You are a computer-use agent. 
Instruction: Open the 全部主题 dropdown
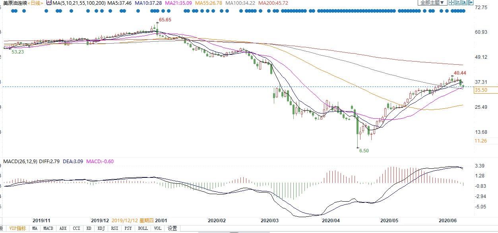431,2
